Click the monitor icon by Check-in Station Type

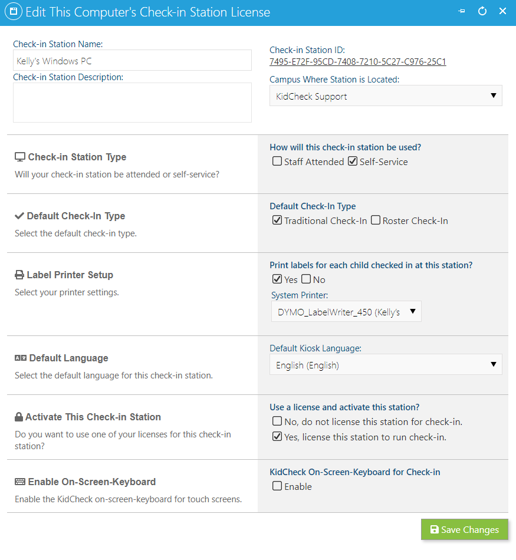point(19,157)
